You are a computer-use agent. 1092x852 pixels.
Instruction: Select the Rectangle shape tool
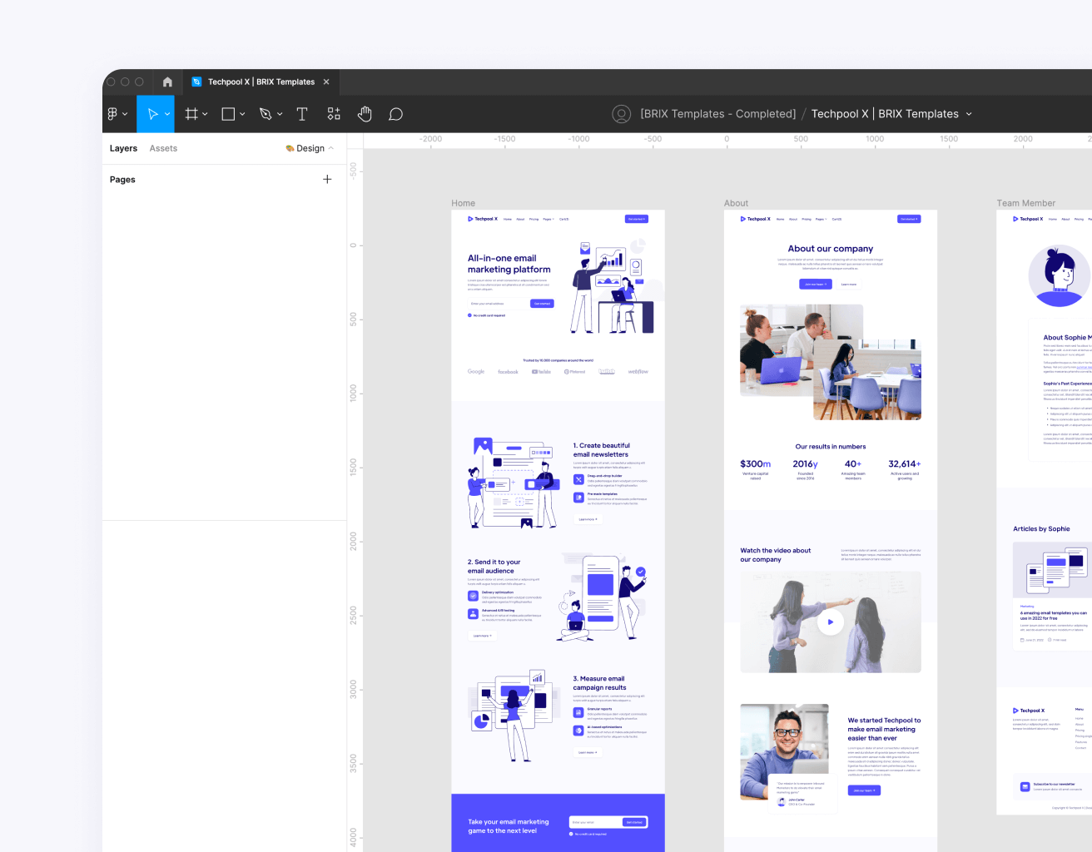pos(228,114)
